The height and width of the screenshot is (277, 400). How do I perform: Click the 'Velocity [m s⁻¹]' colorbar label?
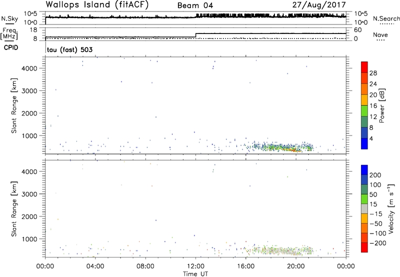tap(391, 208)
